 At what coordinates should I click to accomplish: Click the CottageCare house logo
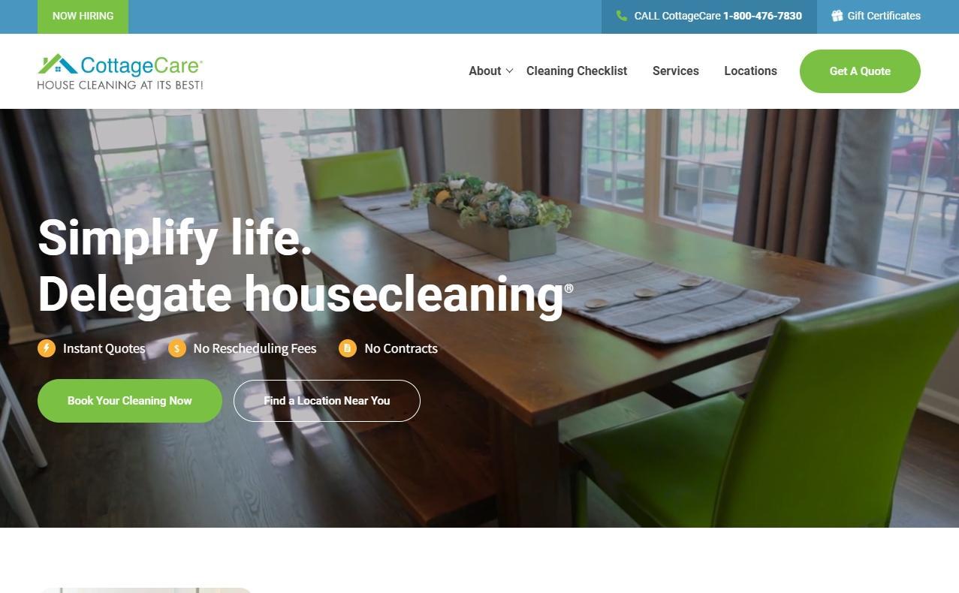tap(120, 71)
